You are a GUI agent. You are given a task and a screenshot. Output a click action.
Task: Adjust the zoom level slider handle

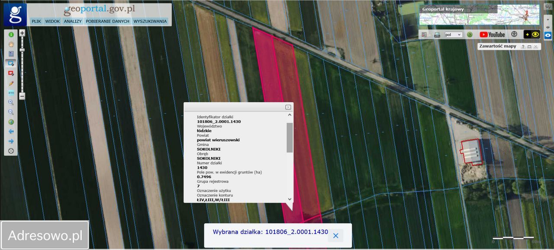pos(22,50)
